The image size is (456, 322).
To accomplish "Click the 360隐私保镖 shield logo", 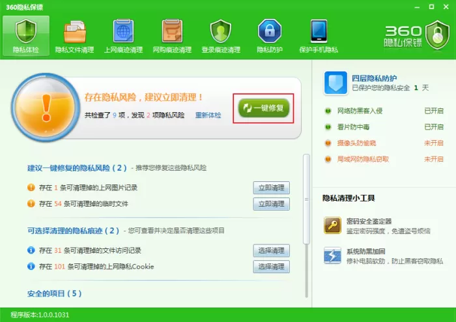I will (437, 35).
